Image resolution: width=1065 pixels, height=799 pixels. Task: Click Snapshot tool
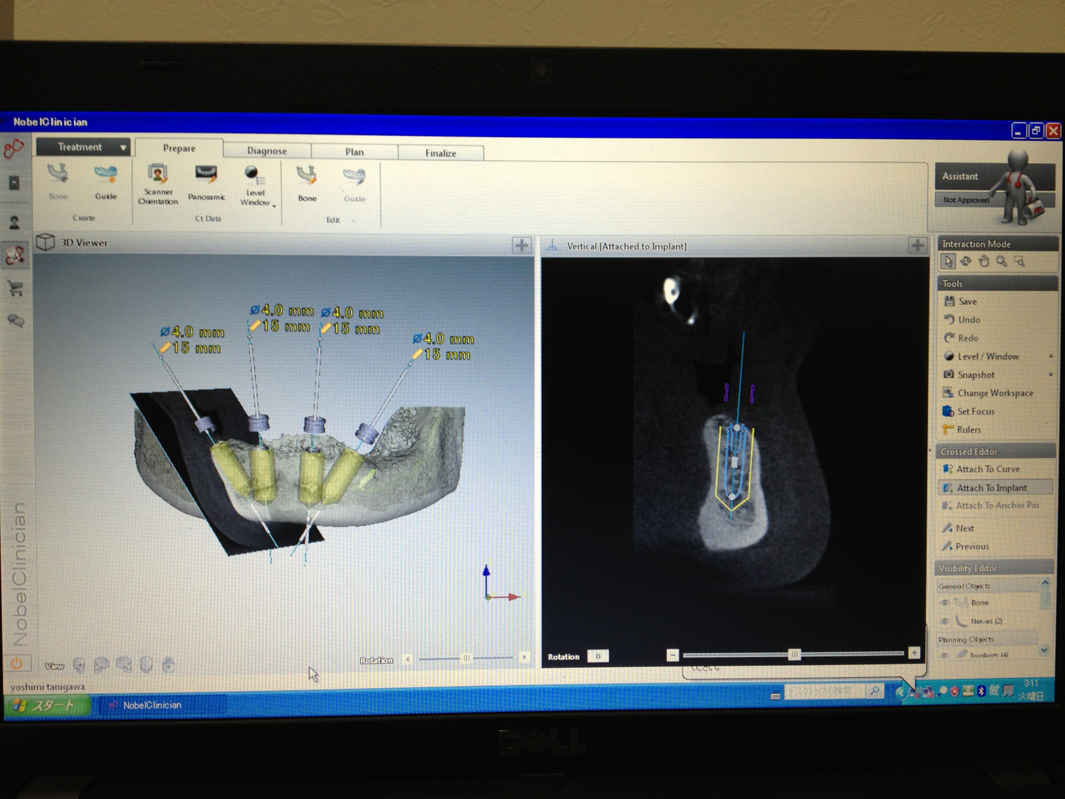tap(968, 375)
